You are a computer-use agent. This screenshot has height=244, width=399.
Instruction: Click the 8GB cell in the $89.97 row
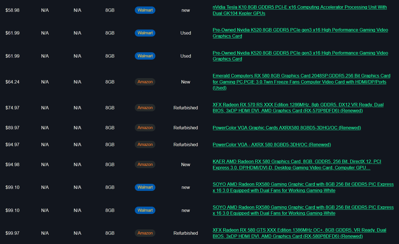click(x=110, y=128)
